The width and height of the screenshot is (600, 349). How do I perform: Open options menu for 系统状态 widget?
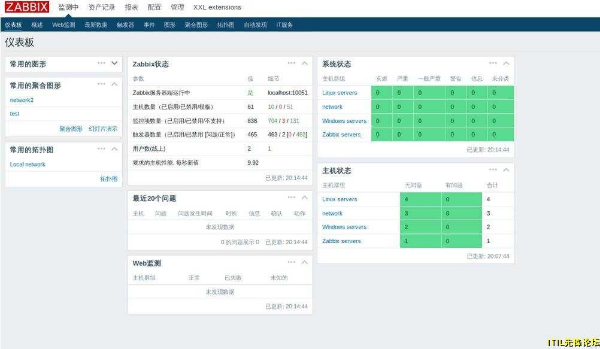tap(493, 63)
